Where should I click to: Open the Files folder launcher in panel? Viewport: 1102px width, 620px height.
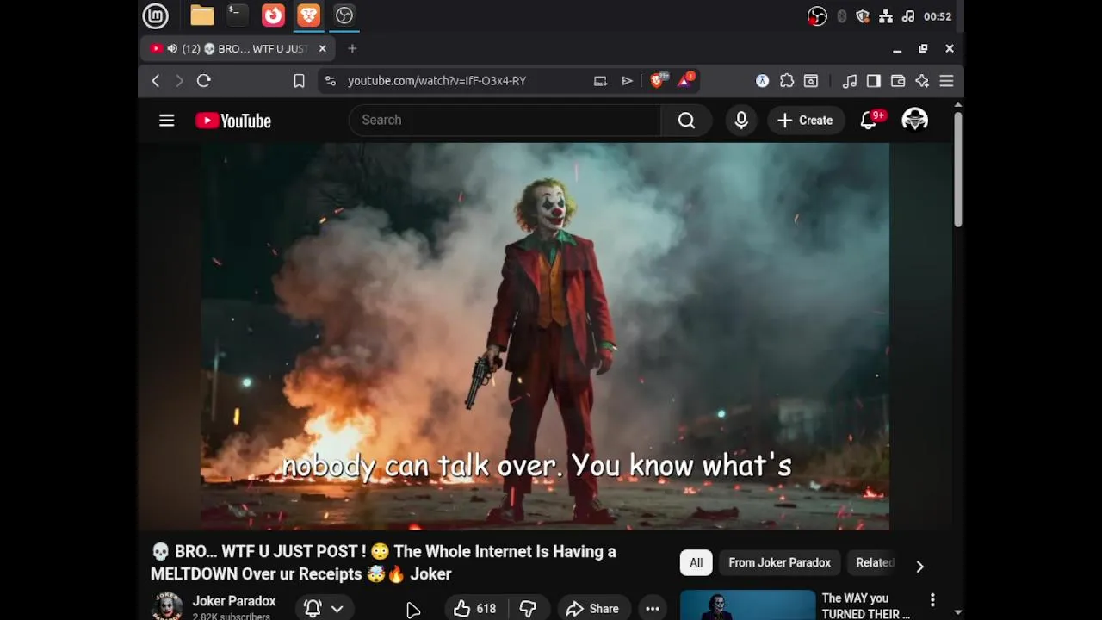[x=202, y=15]
